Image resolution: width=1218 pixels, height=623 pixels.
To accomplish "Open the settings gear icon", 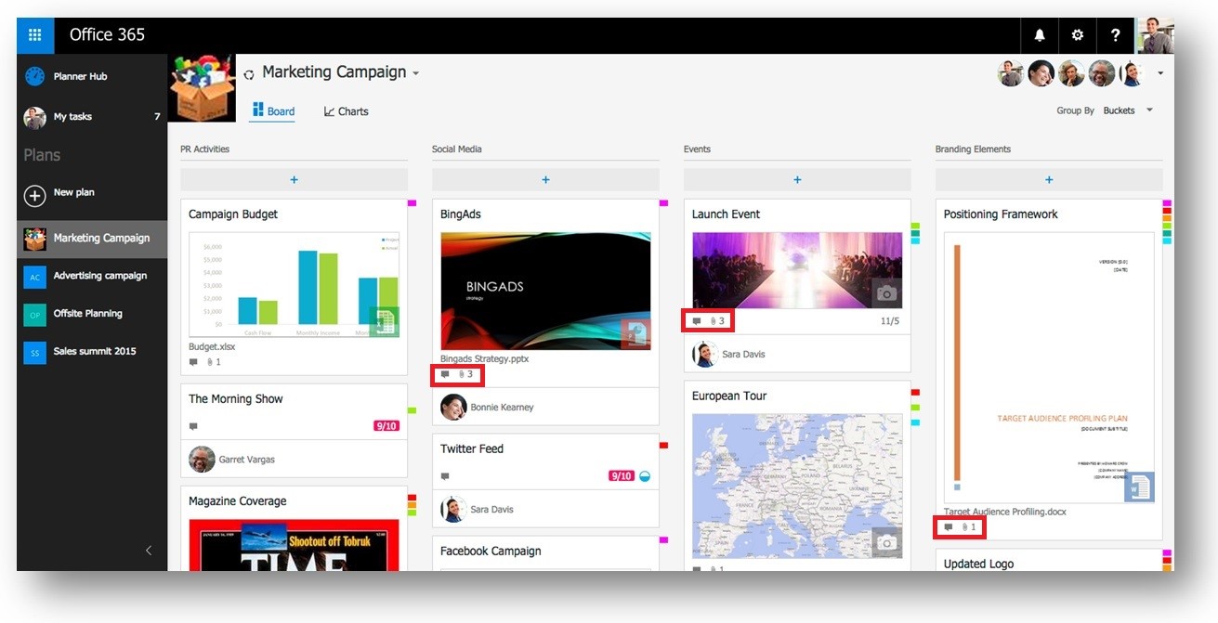I will pyautogui.click(x=1077, y=35).
